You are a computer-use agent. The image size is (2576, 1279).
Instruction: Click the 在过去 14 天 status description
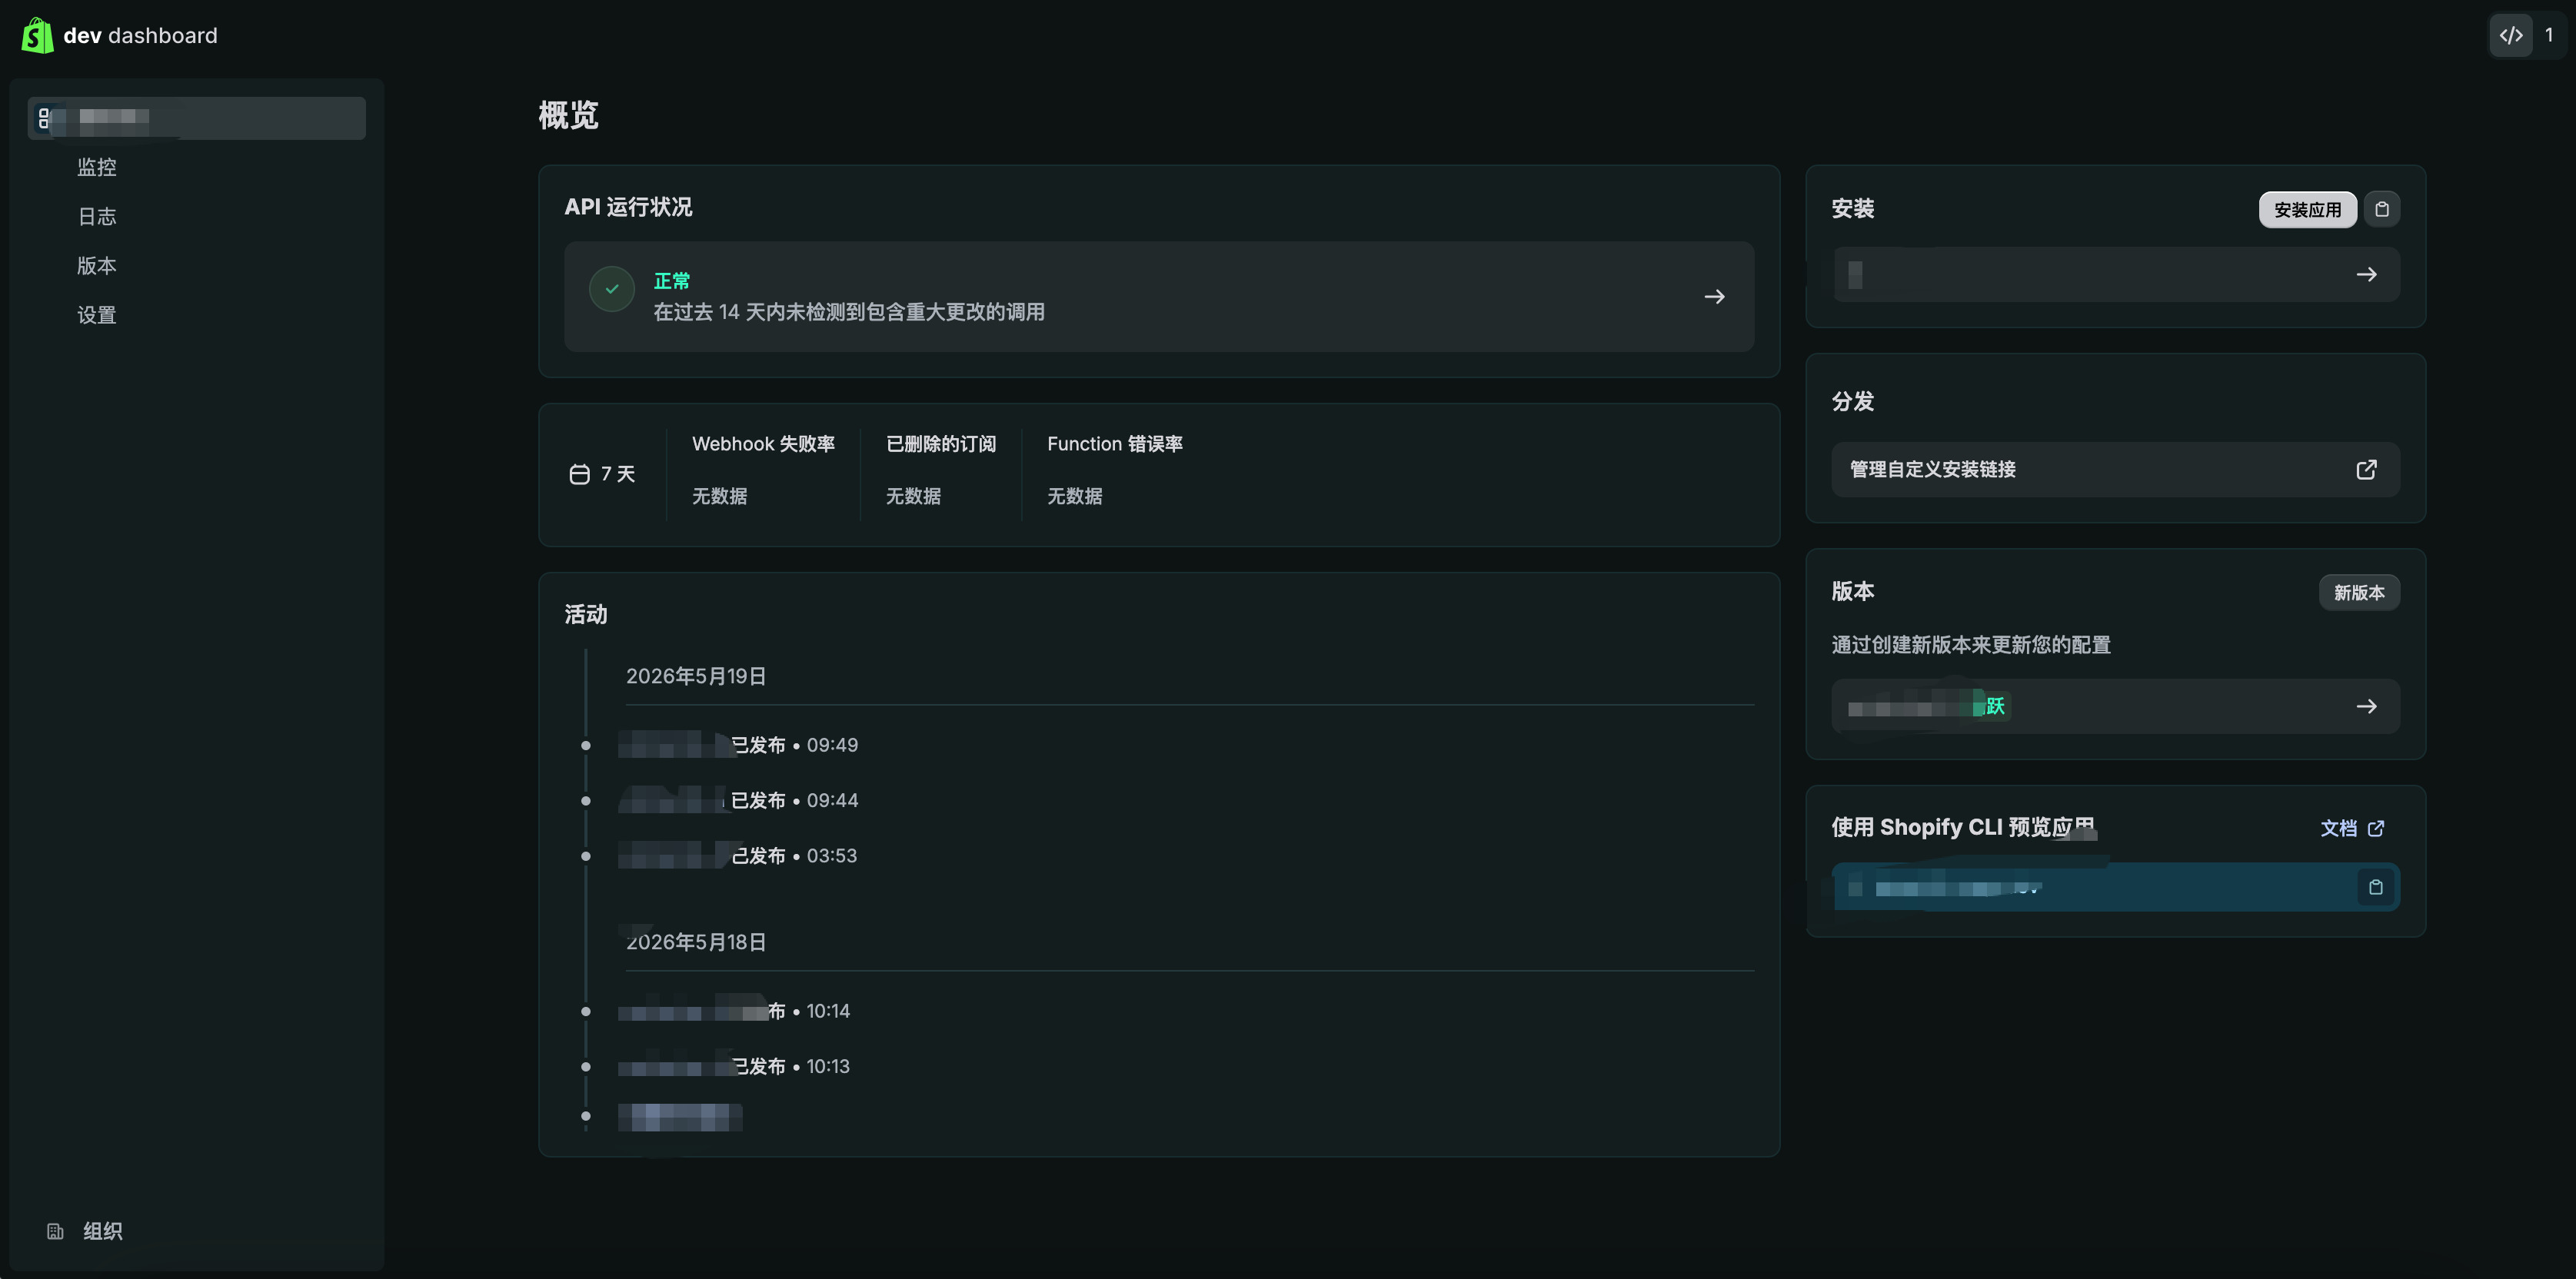click(849, 312)
